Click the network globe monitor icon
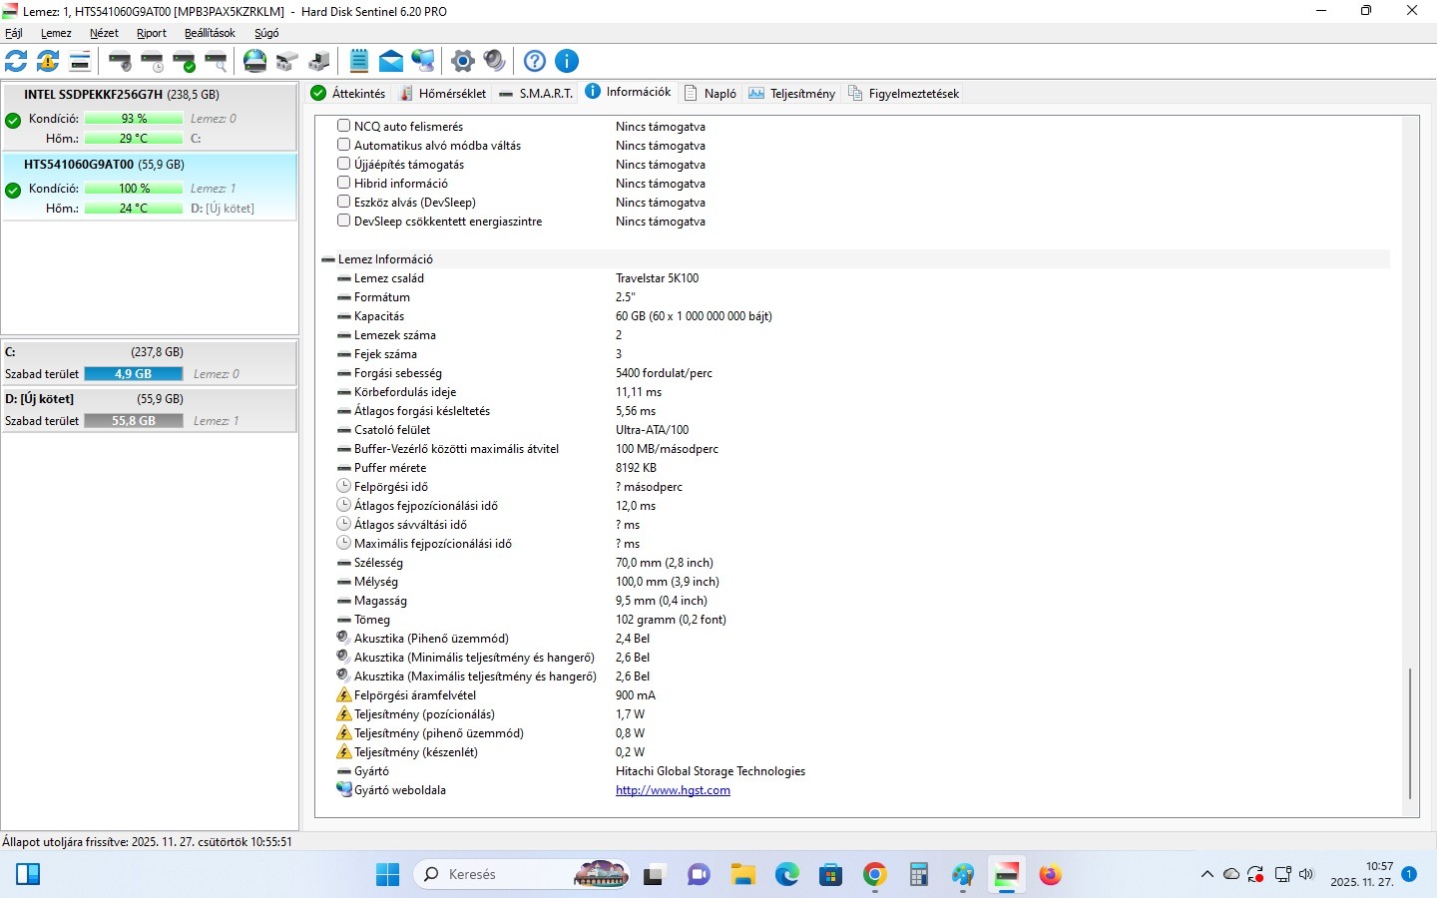The width and height of the screenshot is (1437, 898). click(x=423, y=61)
